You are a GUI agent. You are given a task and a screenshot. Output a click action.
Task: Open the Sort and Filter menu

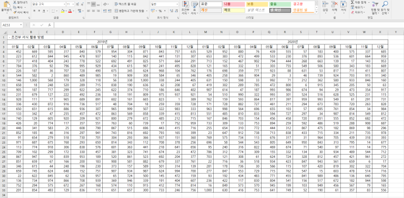375,8
